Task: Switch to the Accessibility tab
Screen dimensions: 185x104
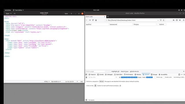Action: point(163,75)
